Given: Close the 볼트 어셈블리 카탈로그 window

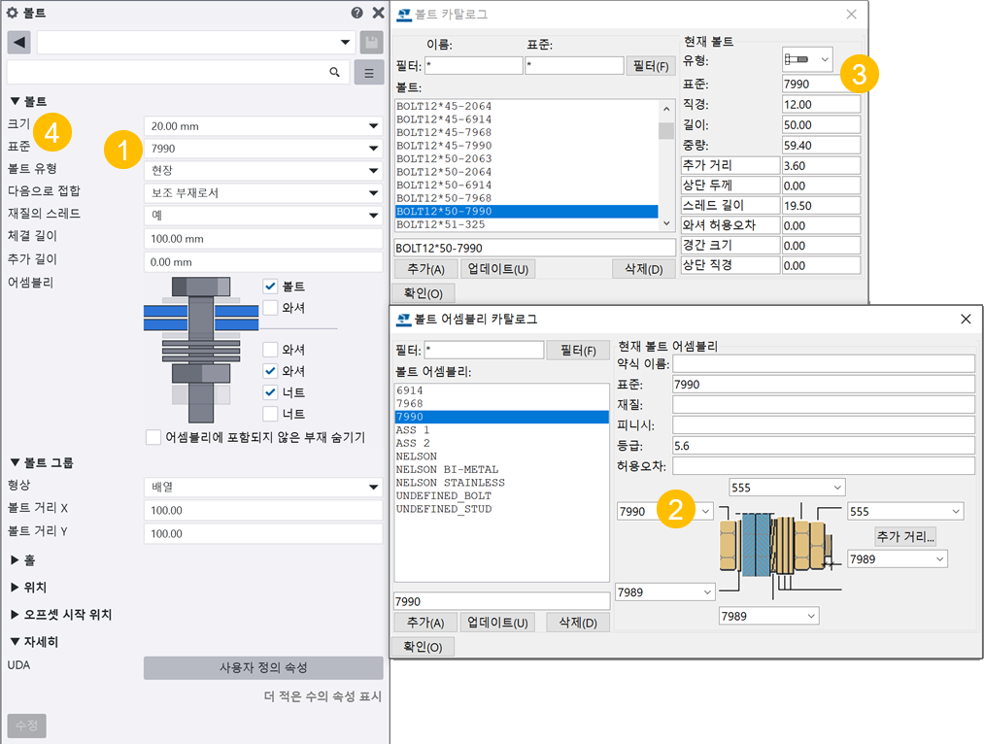Looking at the screenshot, I should tap(966, 320).
